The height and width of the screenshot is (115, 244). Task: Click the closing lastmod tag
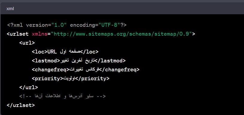tap(110, 61)
